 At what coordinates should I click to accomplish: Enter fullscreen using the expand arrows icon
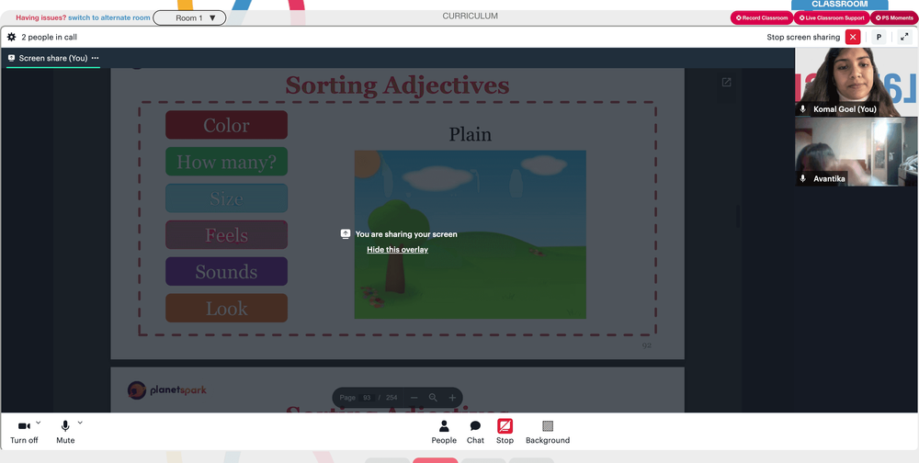point(903,38)
